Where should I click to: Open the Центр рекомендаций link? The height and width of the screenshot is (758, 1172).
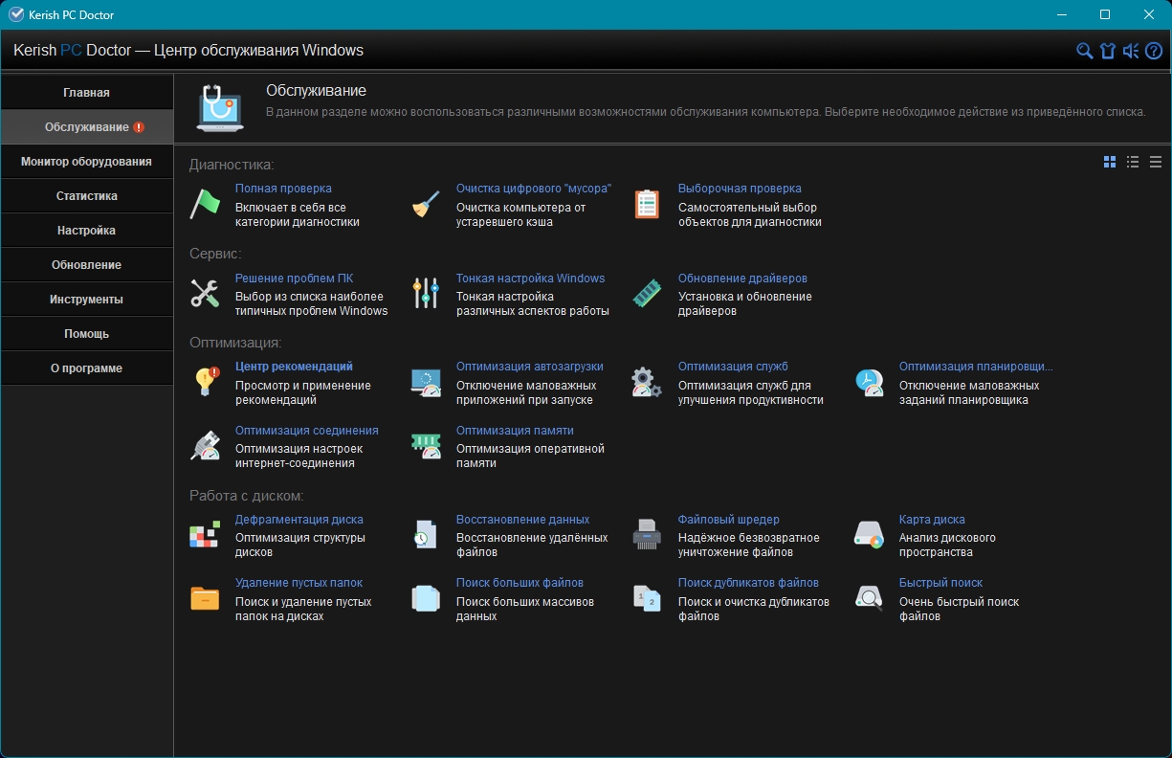pos(294,367)
